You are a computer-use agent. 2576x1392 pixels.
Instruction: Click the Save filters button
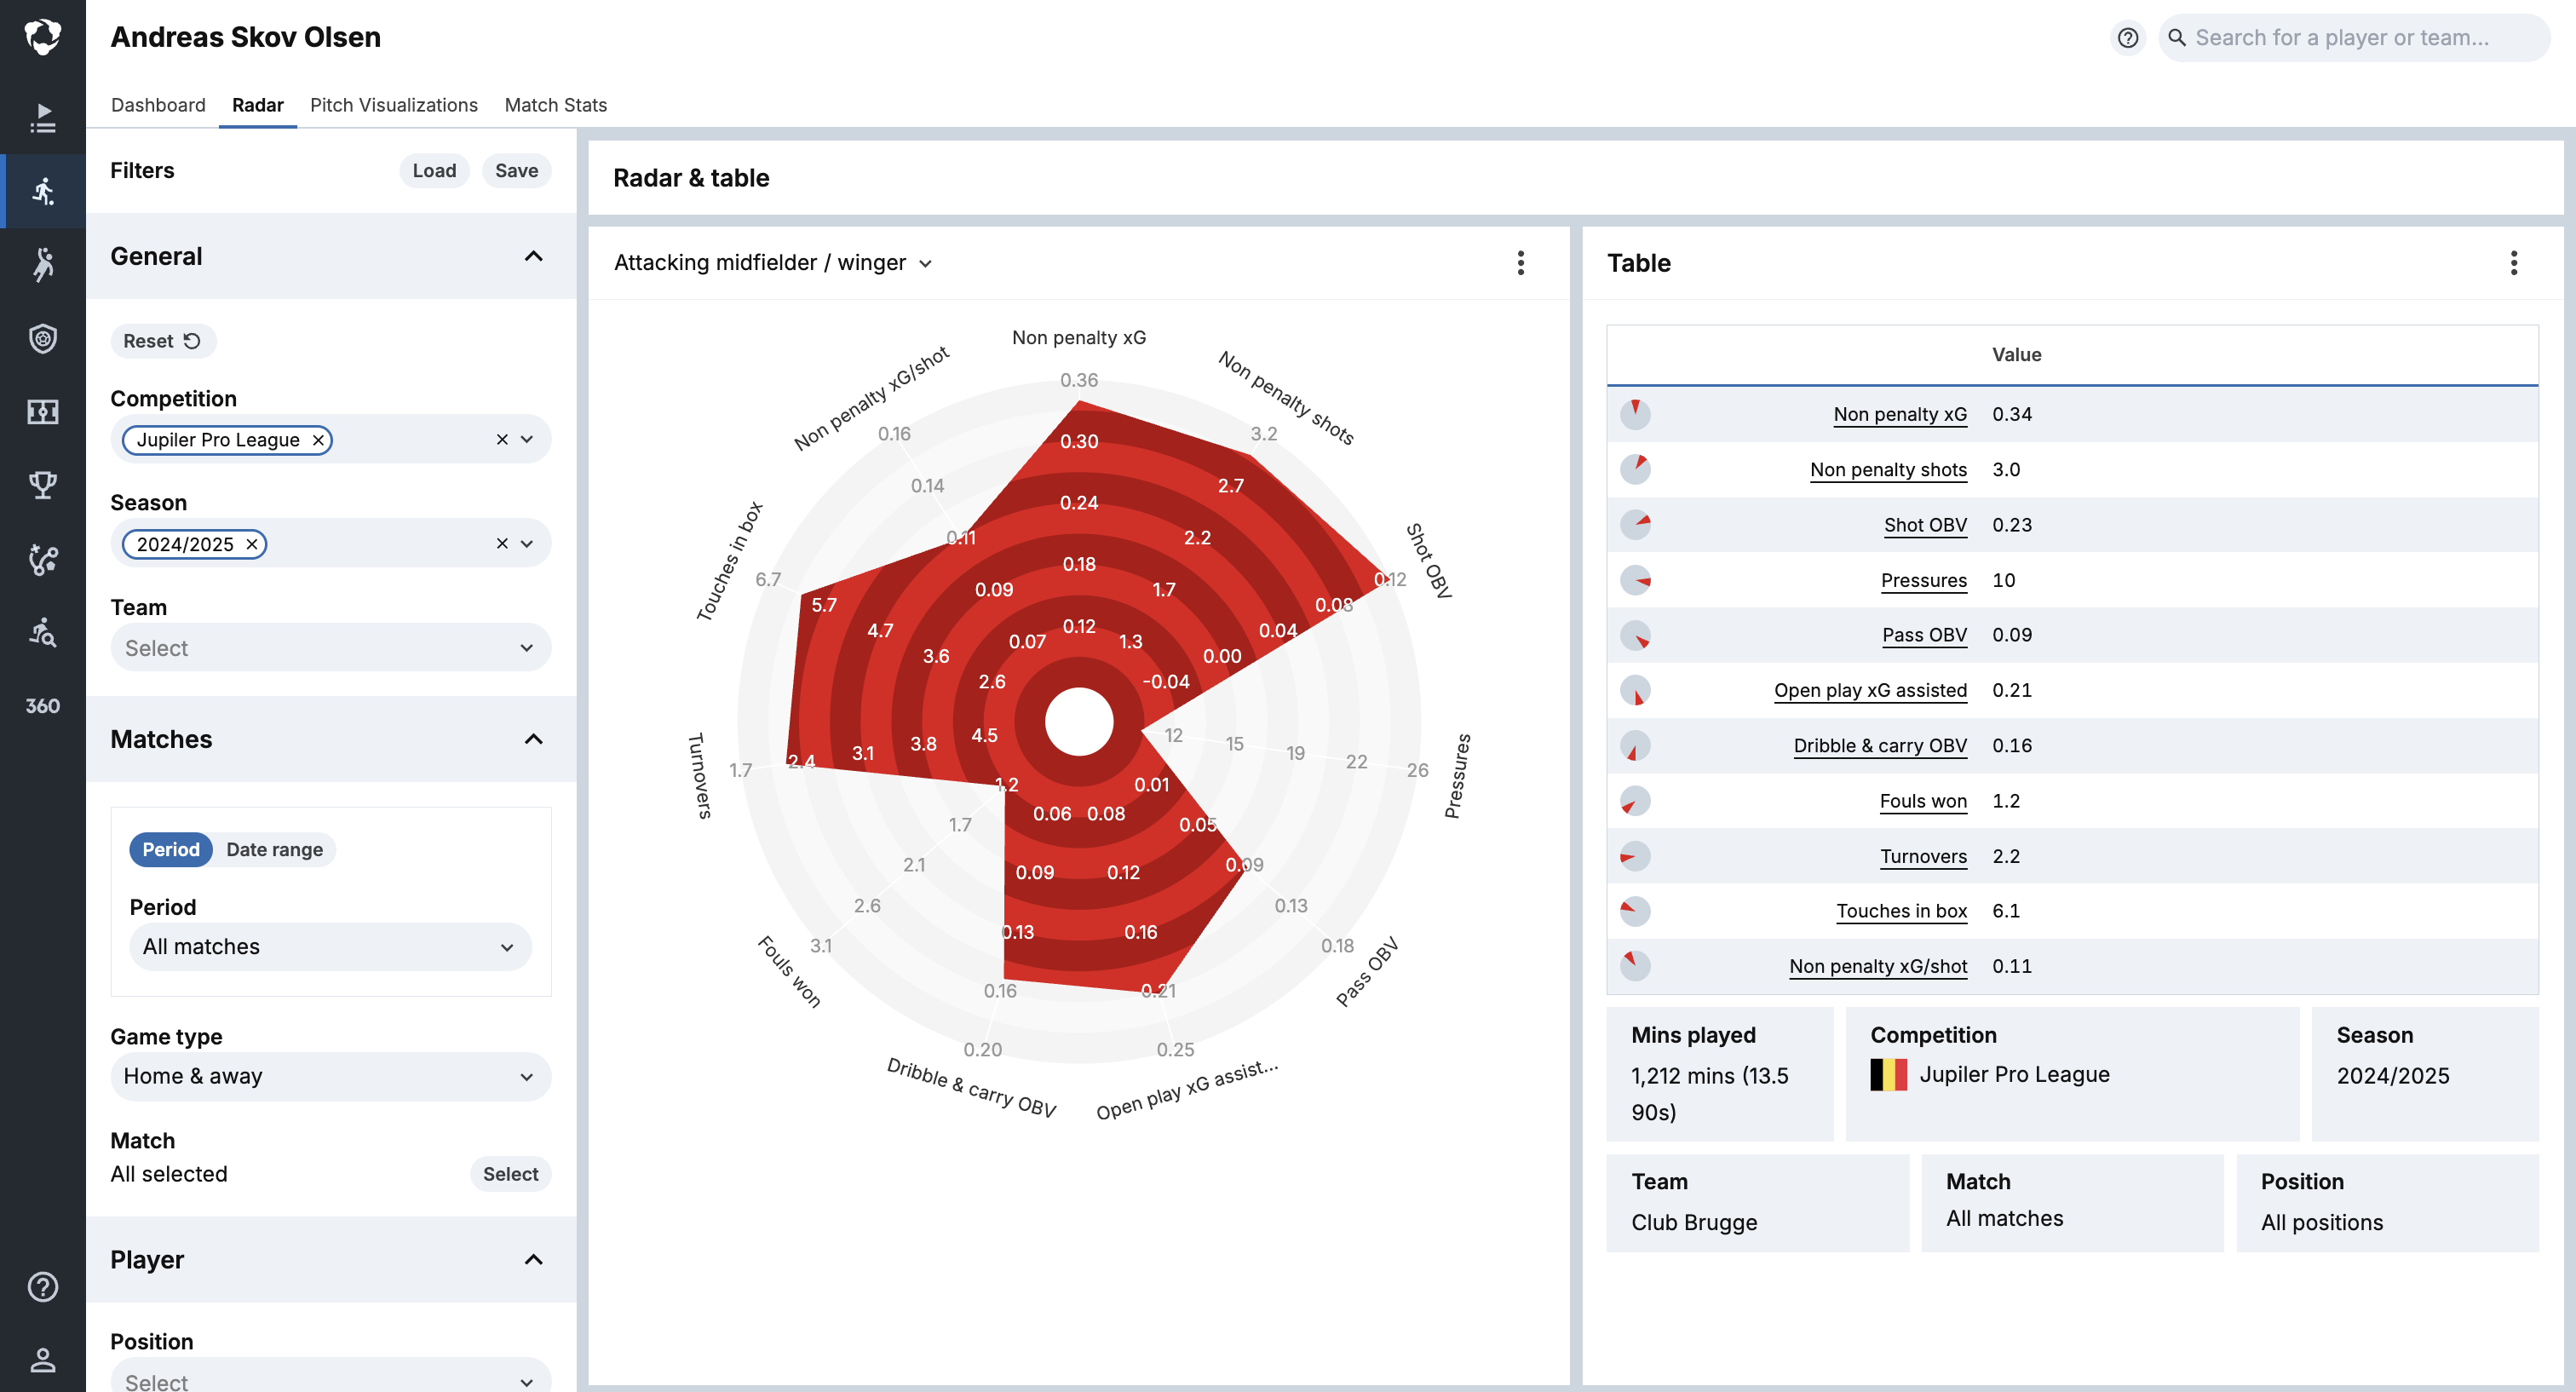click(x=516, y=171)
